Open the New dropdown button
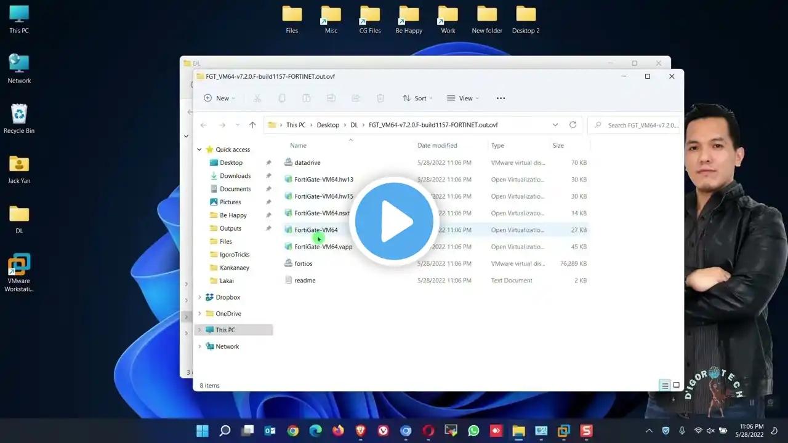Image resolution: width=788 pixels, height=443 pixels. (x=220, y=98)
